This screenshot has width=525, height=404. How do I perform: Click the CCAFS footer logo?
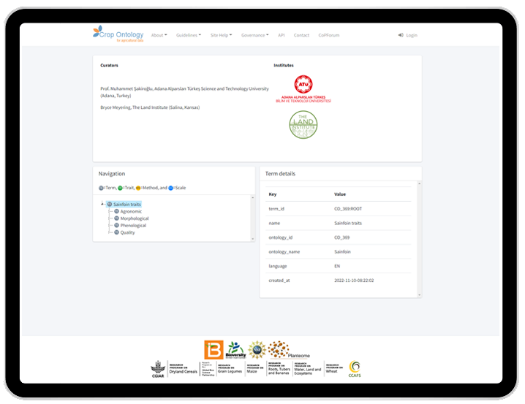pyautogui.click(x=355, y=369)
